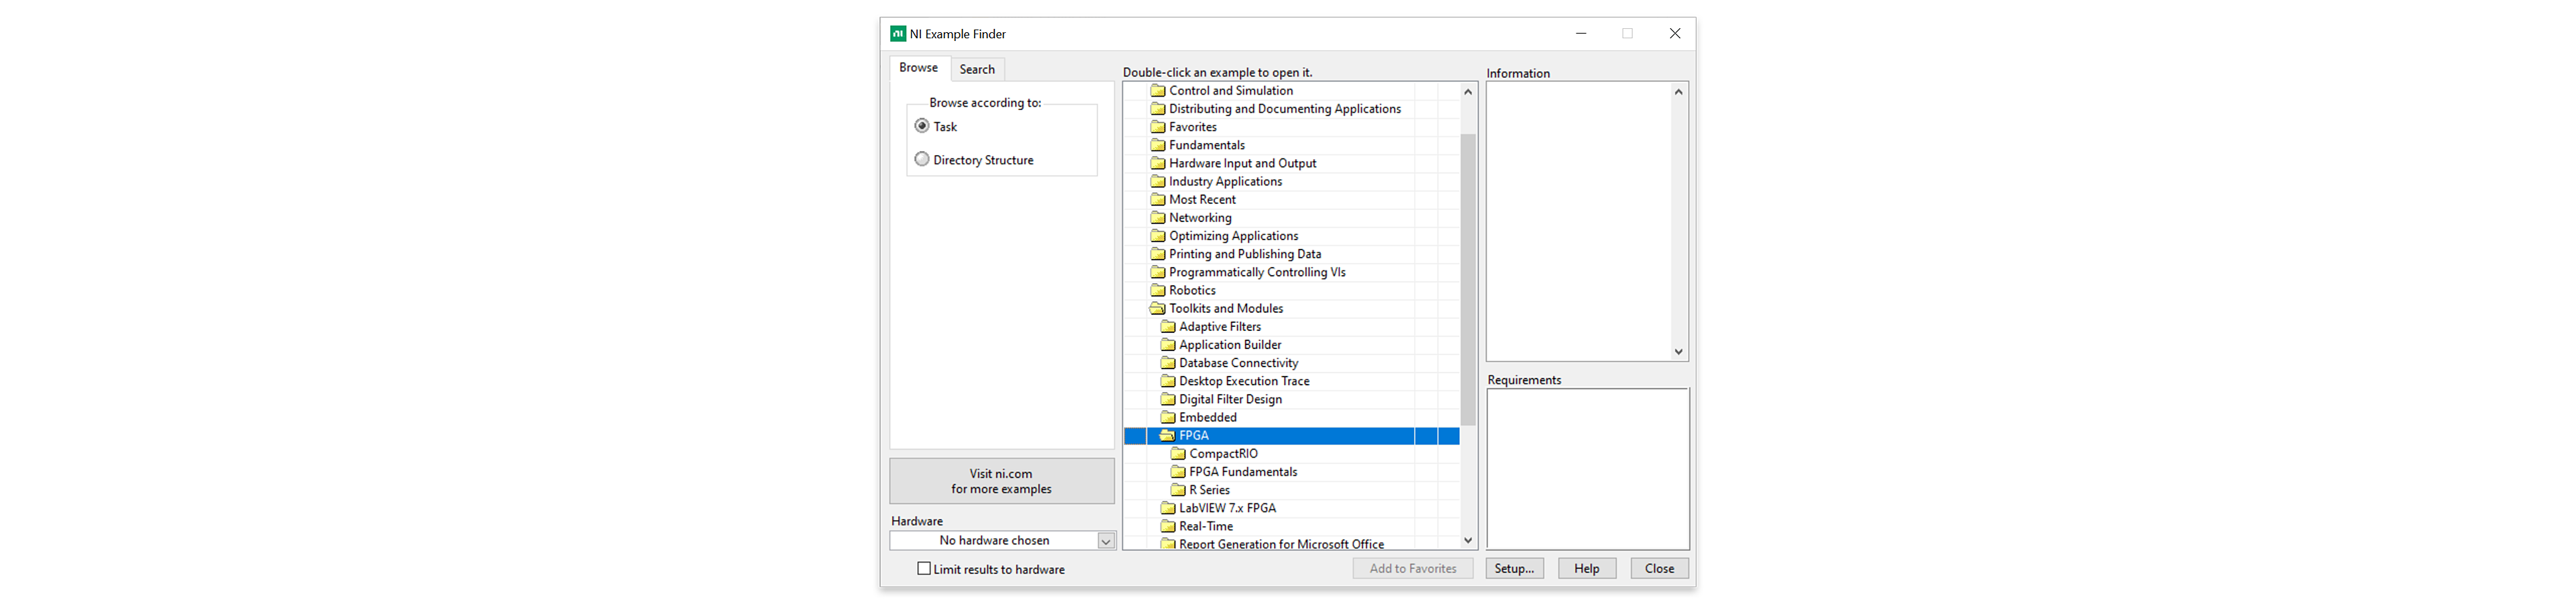Click the NI logo icon in title bar

point(898,34)
